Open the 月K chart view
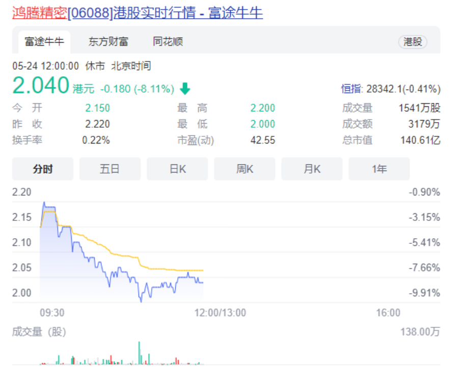Screen dimensions: 461x369 [x=312, y=169]
